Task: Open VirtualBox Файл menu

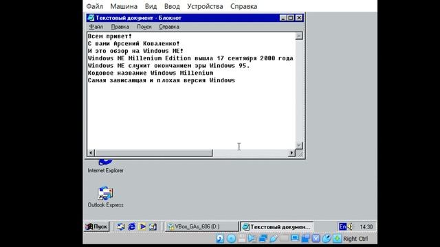Action: point(95,6)
